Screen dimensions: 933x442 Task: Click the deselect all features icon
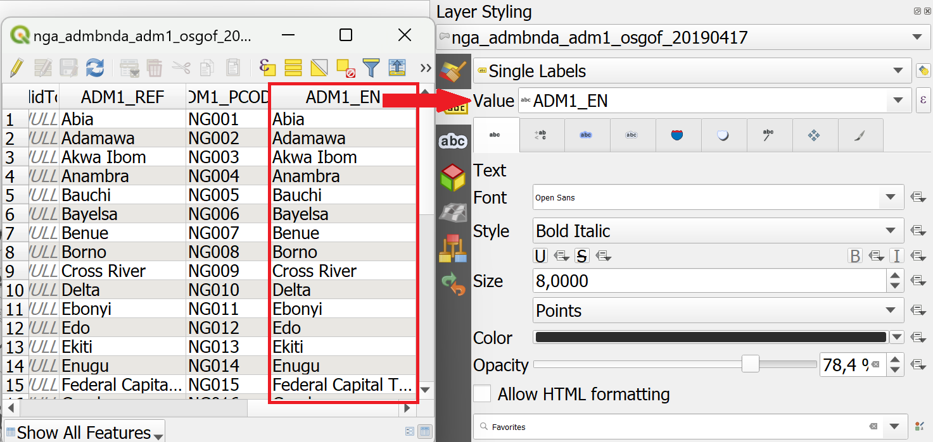[345, 67]
